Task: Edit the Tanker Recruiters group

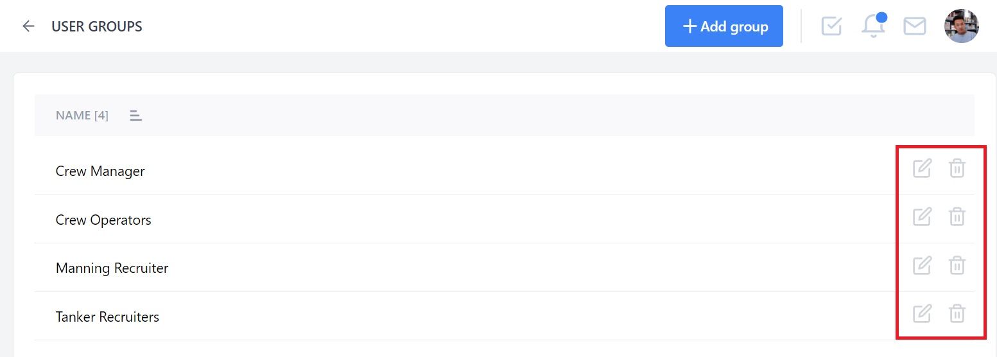Action: (x=922, y=313)
